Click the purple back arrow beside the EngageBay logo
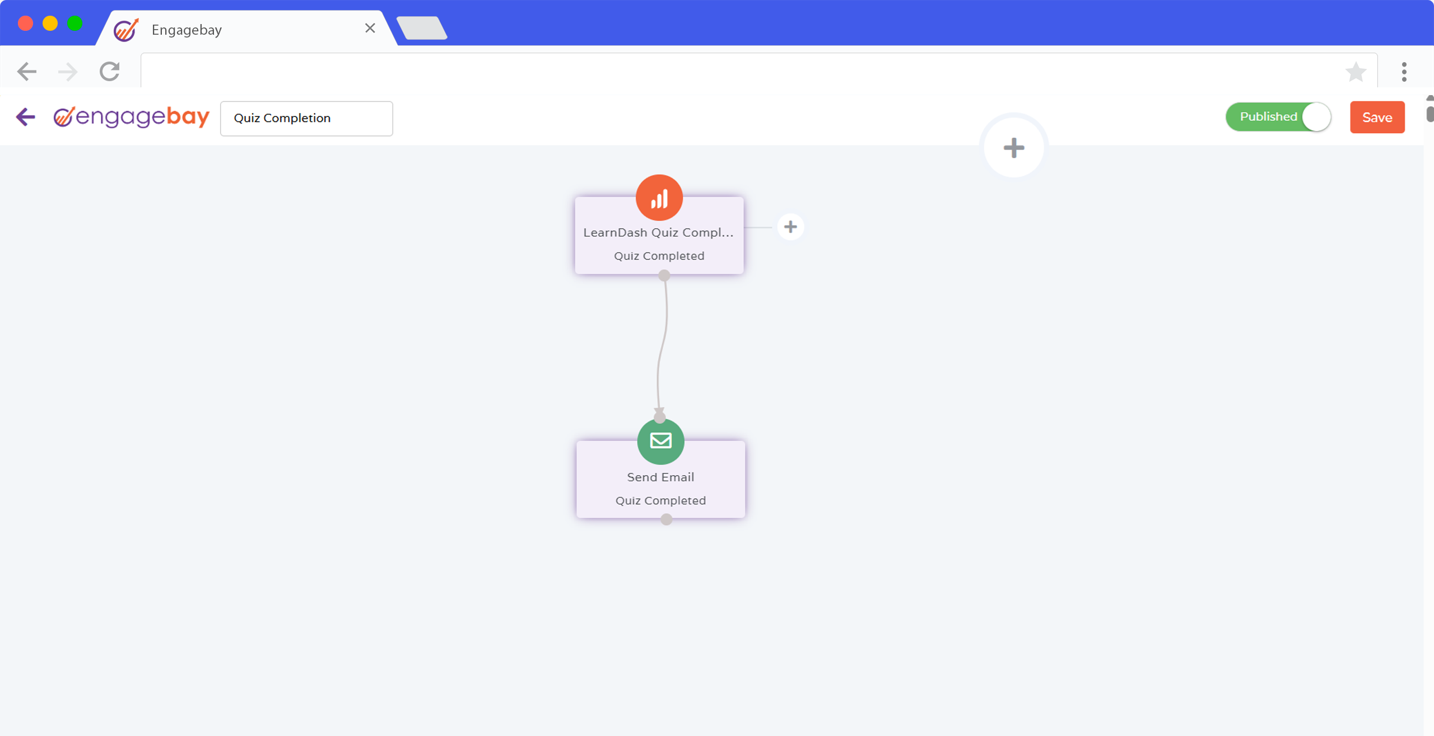This screenshot has width=1434, height=736. (x=25, y=117)
